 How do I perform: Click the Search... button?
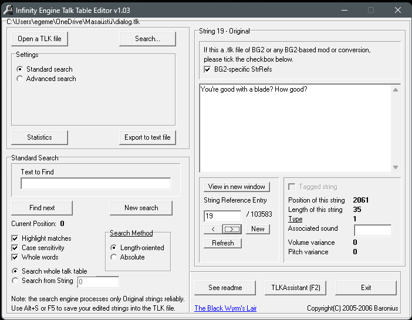147,39
